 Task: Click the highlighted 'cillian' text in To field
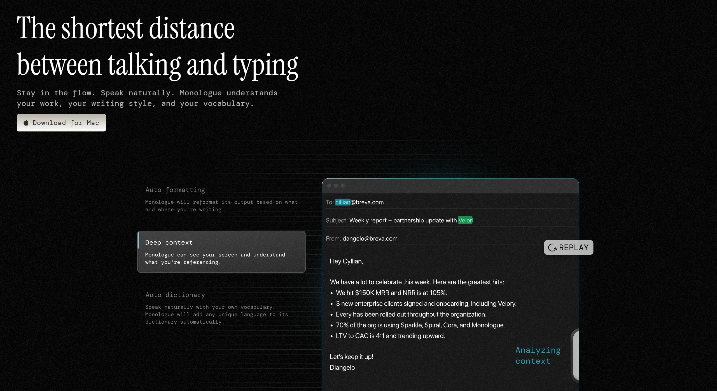342,202
